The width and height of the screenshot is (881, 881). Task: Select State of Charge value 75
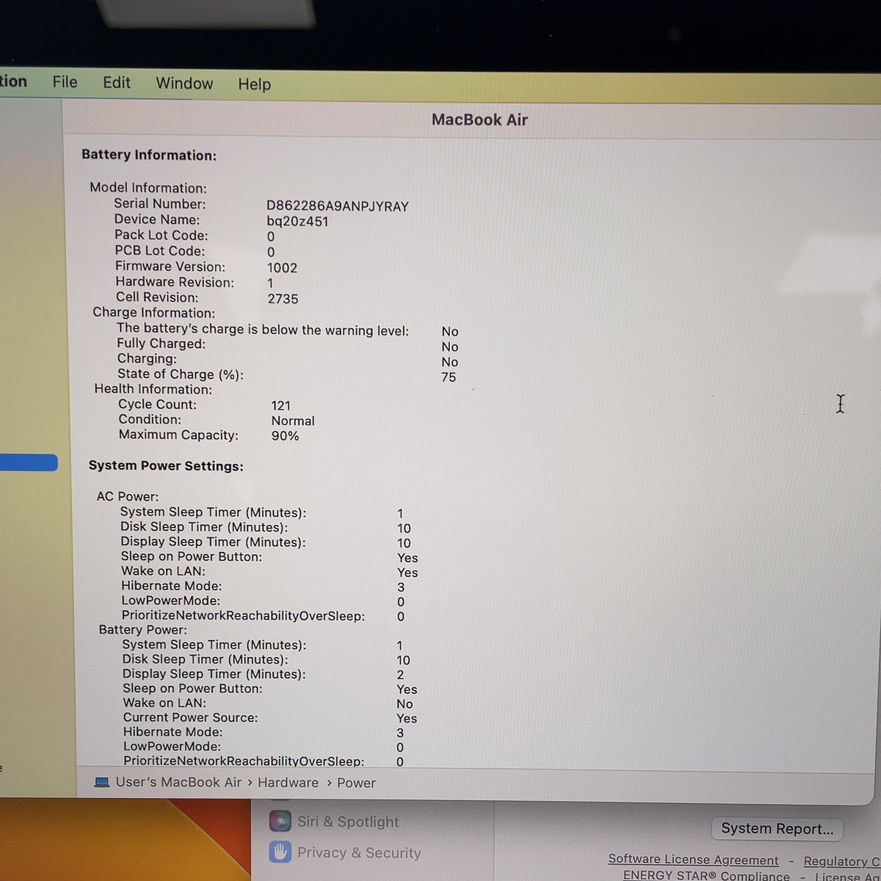(449, 377)
